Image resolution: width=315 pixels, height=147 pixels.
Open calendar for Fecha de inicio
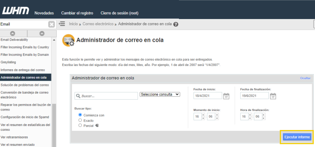(x=226, y=96)
